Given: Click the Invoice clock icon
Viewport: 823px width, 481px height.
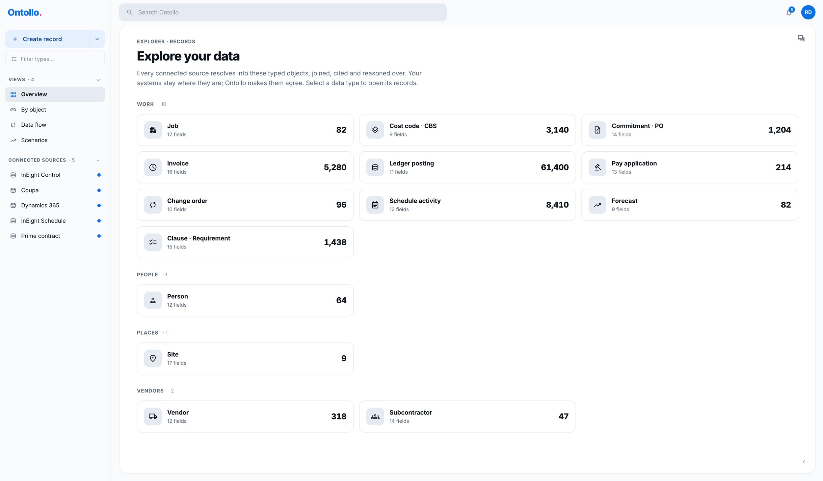Looking at the screenshot, I should [x=153, y=167].
